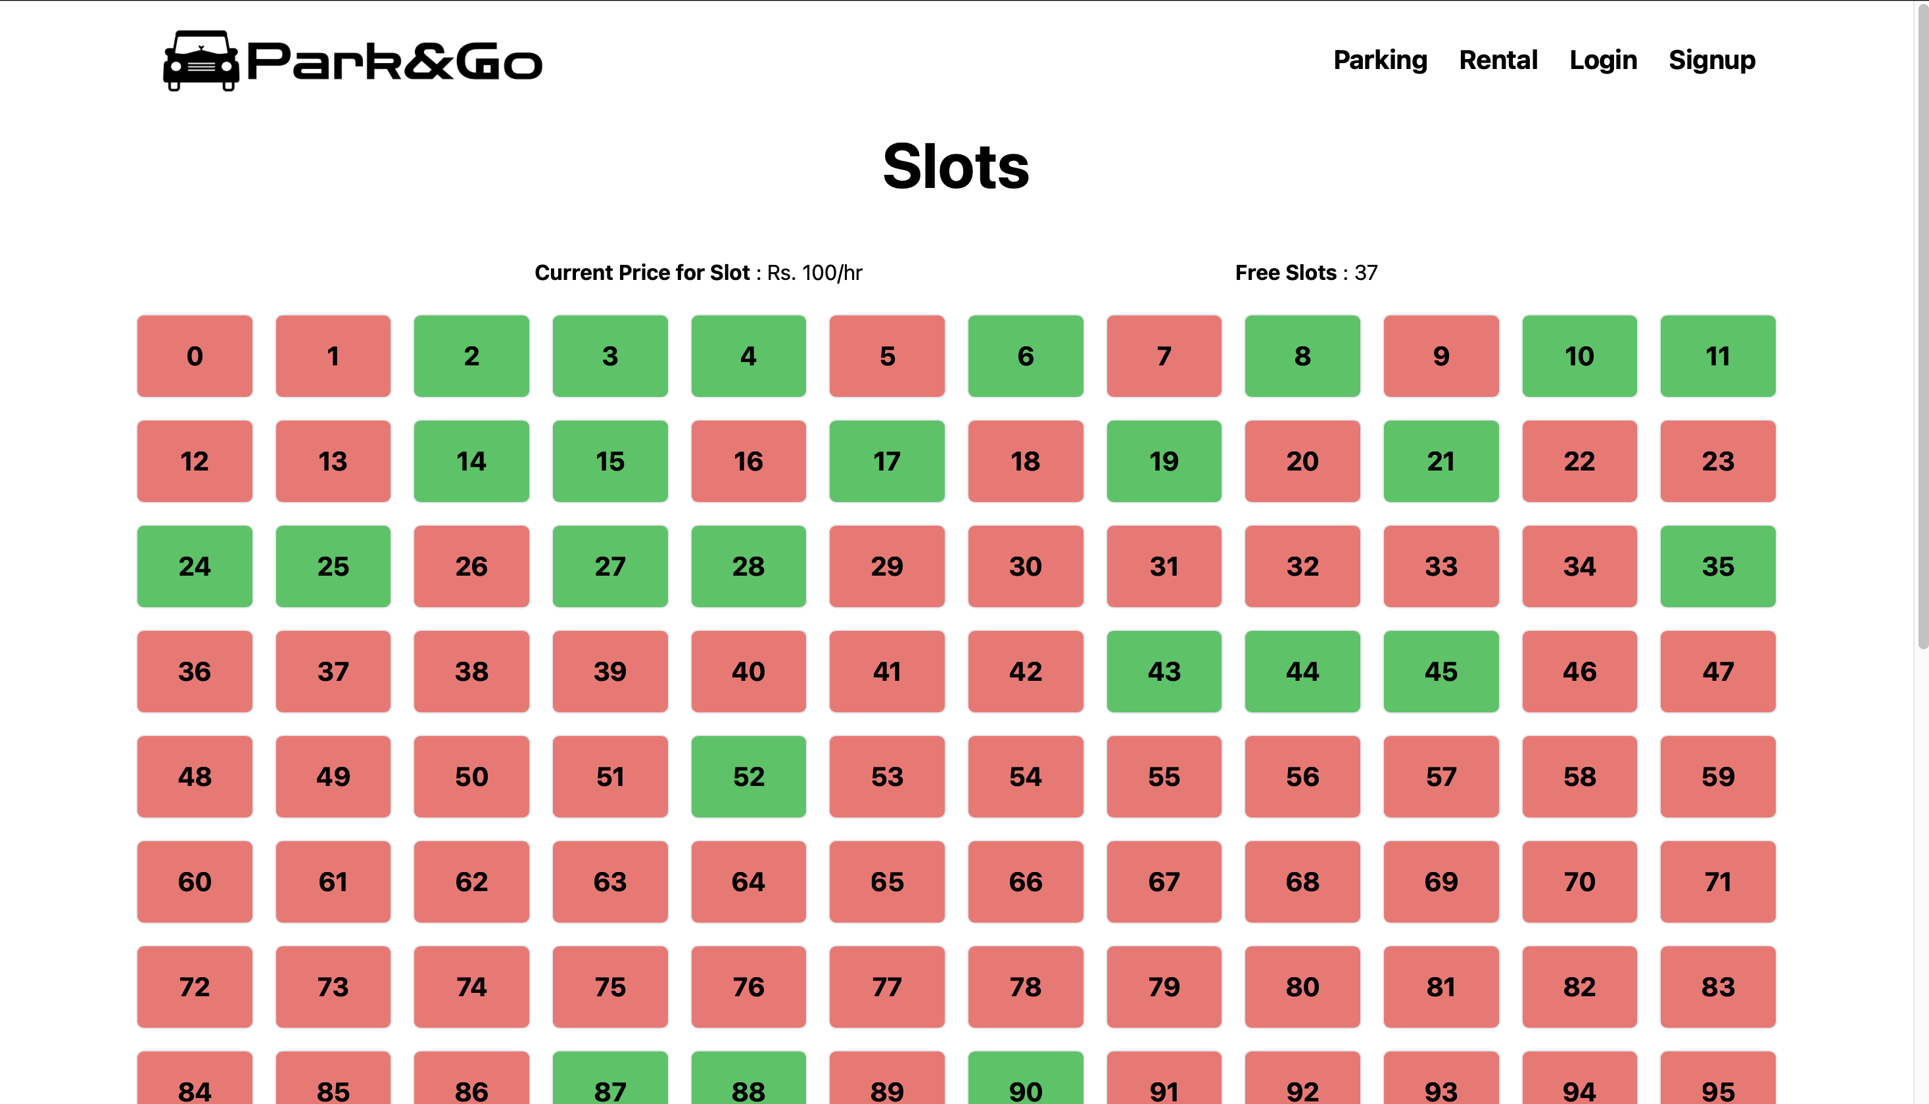Select free slot 2

point(471,356)
